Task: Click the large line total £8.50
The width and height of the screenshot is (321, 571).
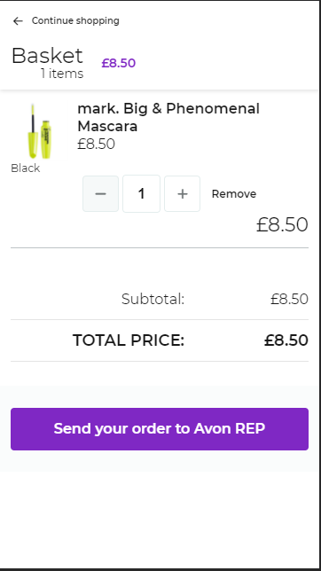Action: pyautogui.click(x=282, y=224)
